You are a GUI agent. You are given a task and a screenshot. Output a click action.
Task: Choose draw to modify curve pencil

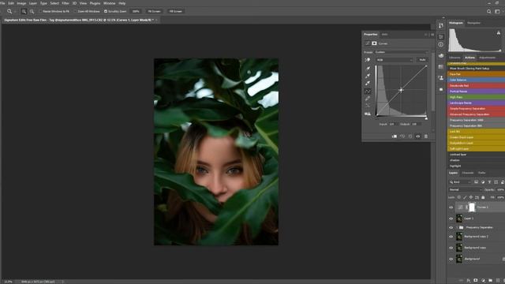click(x=368, y=99)
